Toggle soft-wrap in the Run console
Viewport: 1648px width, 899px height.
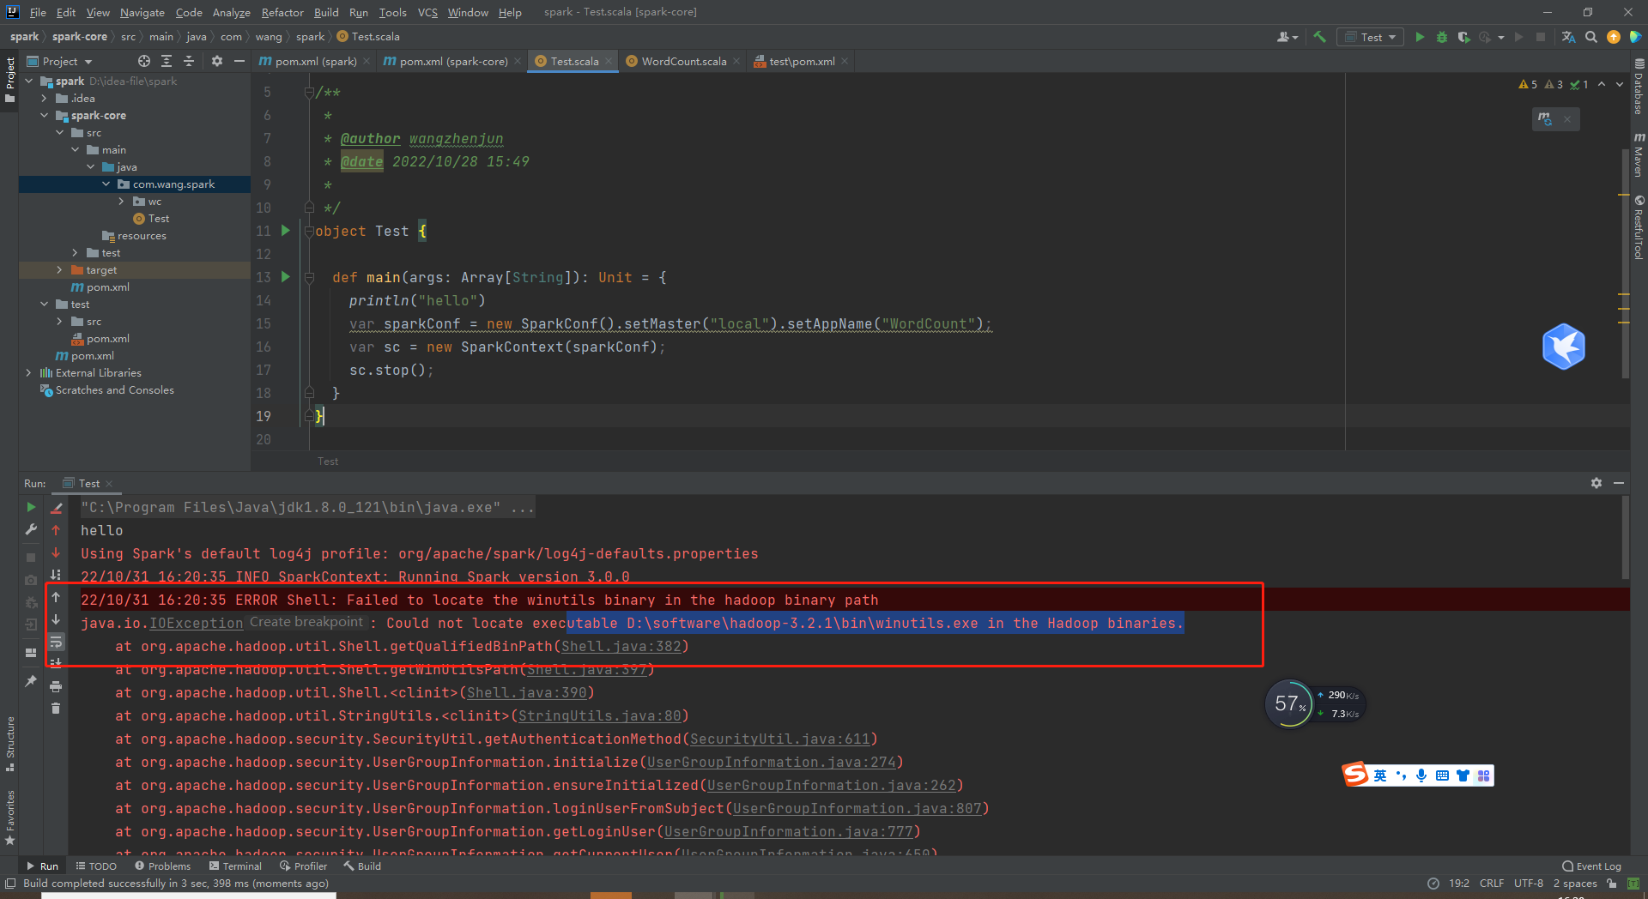click(x=56, y=642)
